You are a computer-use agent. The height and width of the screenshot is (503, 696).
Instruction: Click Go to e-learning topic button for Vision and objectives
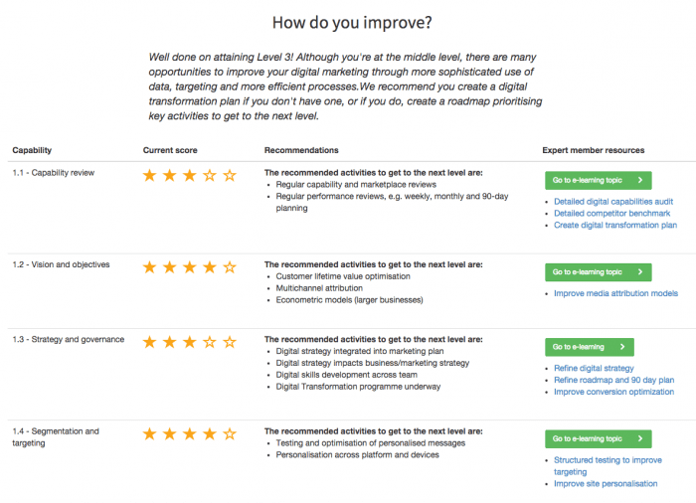point(598,272)
